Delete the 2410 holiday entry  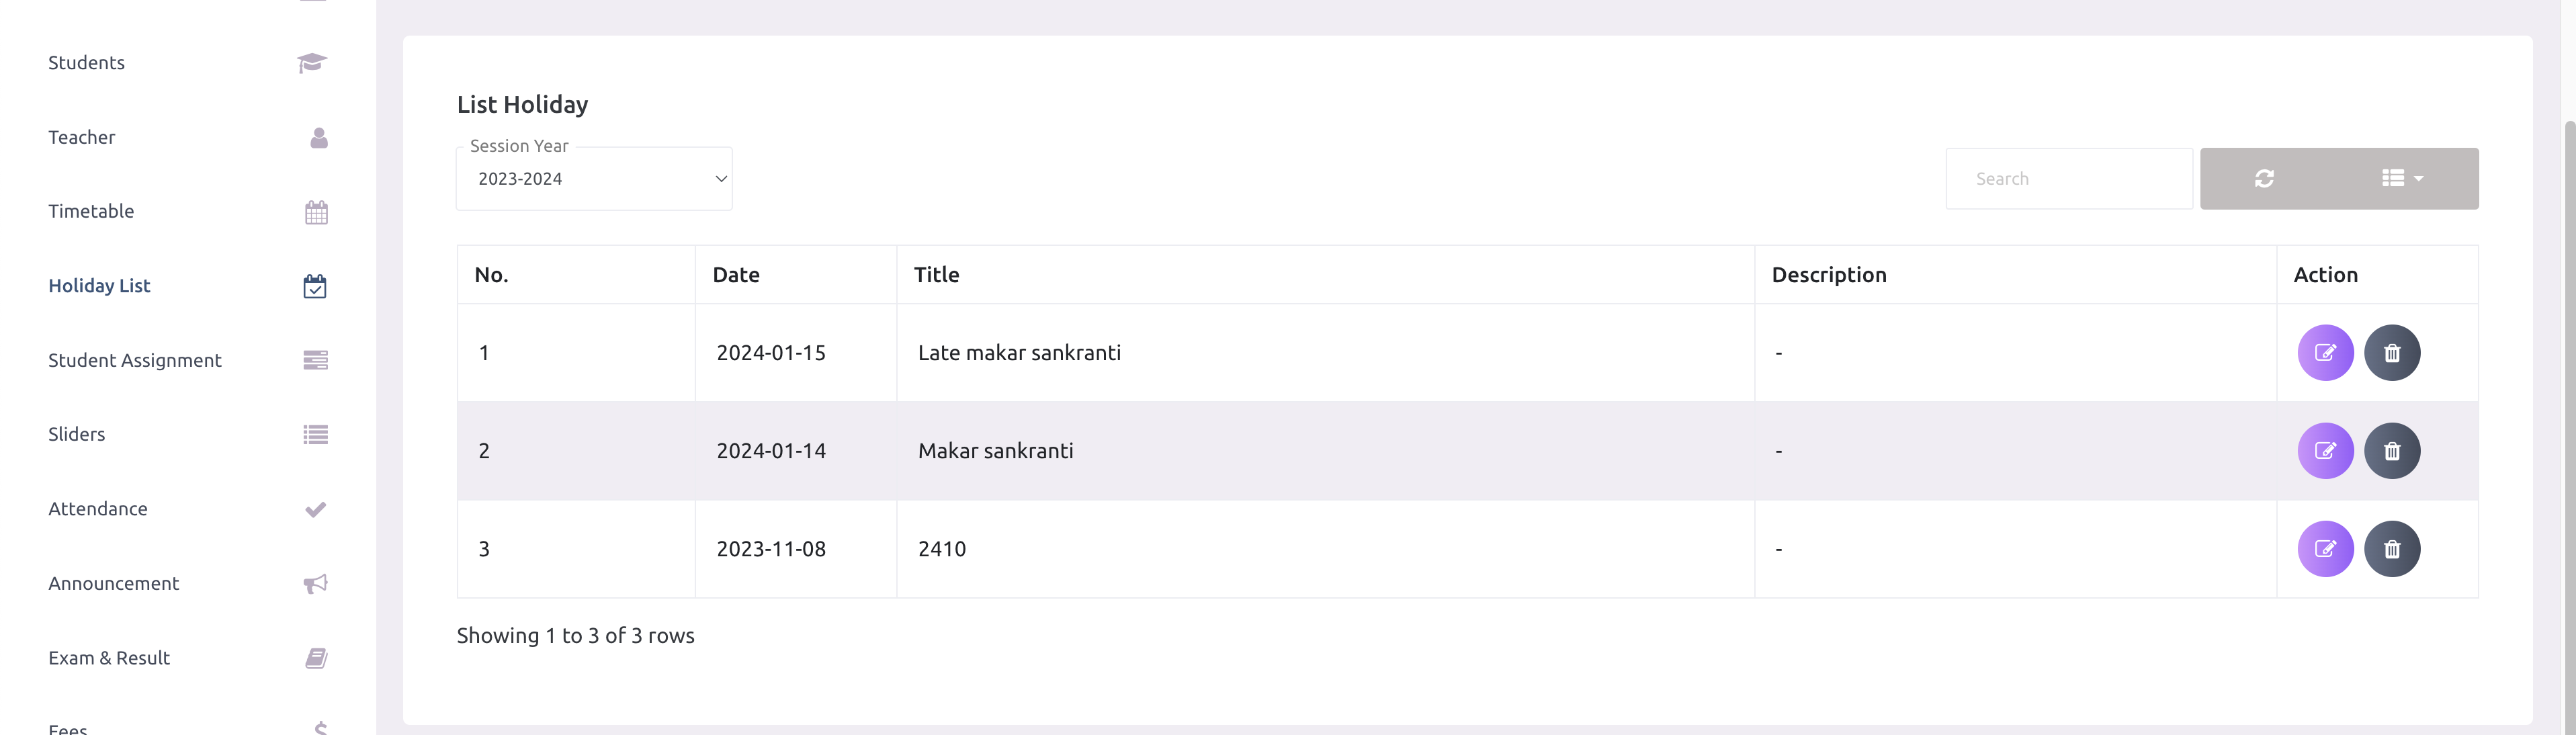click(2393, 549)
